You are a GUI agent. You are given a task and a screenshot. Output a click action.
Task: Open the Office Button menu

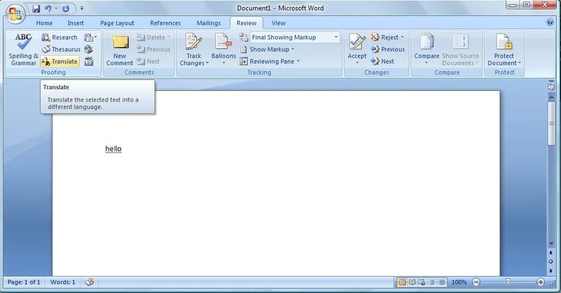point(15,14)
